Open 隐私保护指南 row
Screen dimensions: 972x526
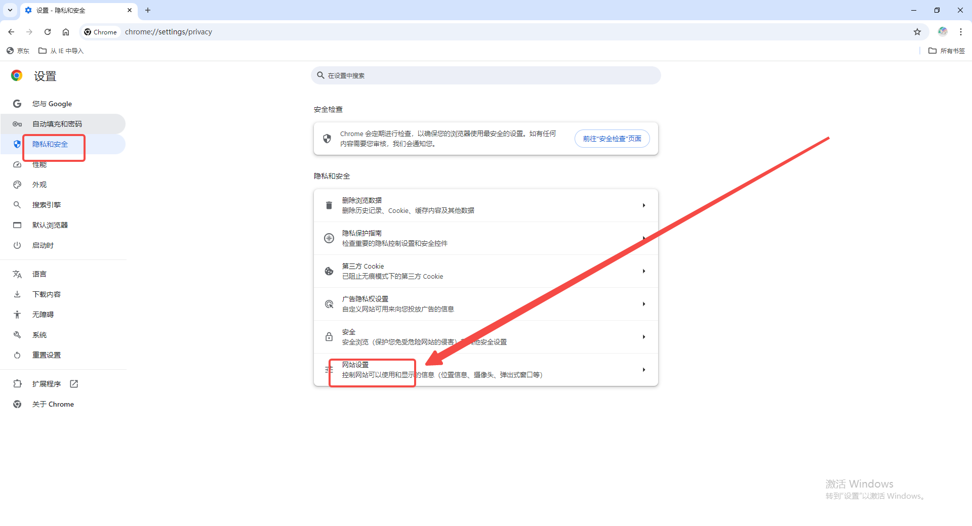pos(486,238)
